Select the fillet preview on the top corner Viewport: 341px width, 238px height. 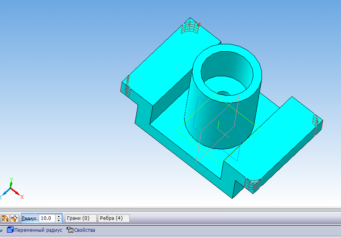pos(190,26)
